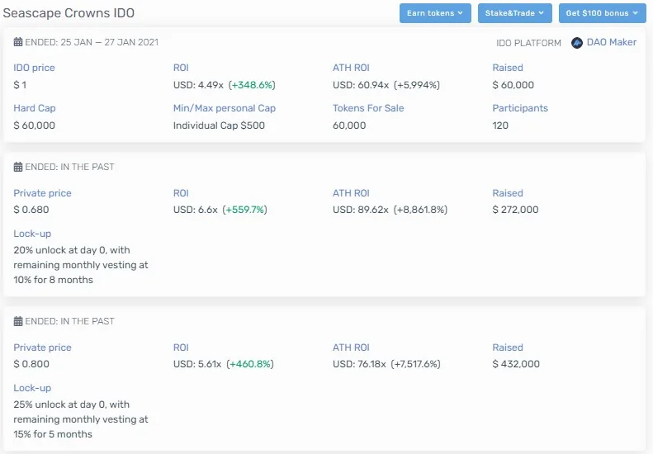Screen dimensions: 653x454
Task: Click the 60,000 tokens for sale value
Action: click(x=349, y=125)
